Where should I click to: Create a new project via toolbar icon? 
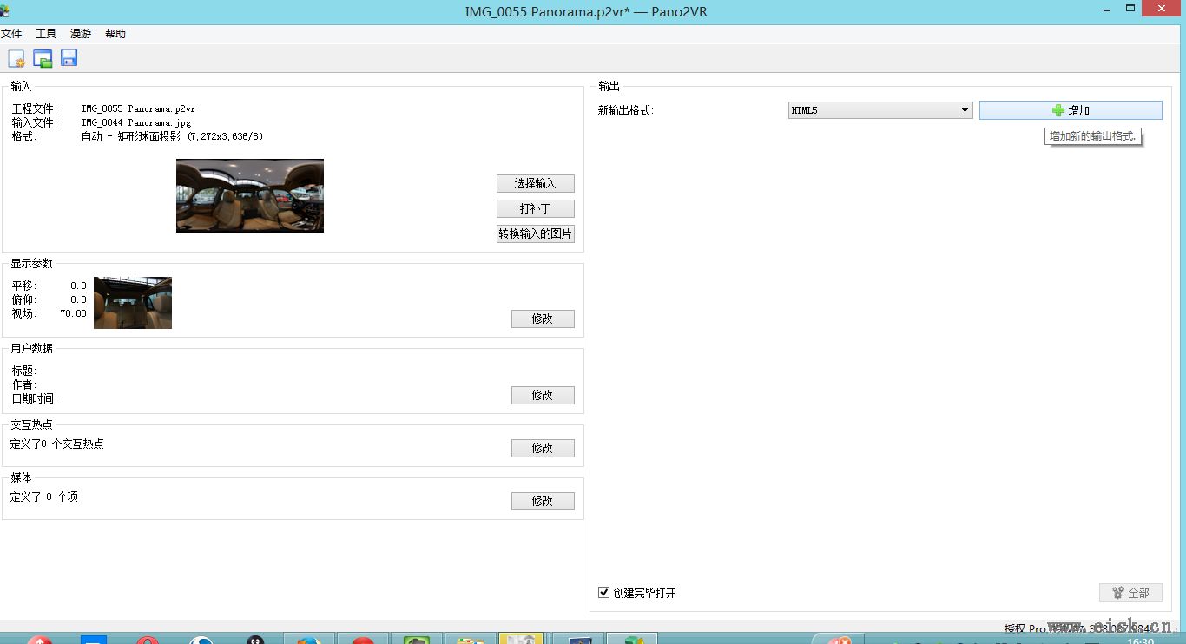[16, 58]
